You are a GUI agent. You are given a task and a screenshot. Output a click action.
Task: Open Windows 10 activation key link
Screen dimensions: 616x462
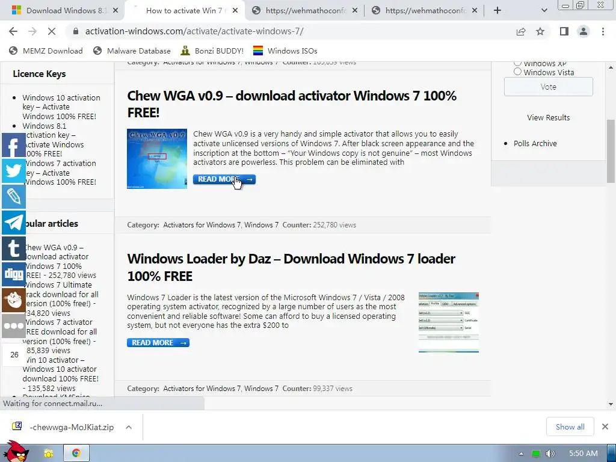[x=61, y=107]
